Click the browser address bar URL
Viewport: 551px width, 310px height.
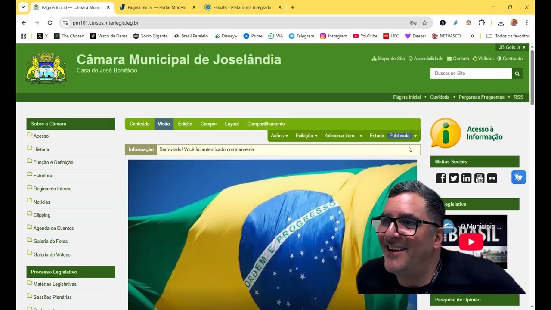pos(105,23)
